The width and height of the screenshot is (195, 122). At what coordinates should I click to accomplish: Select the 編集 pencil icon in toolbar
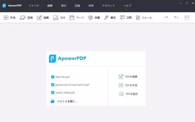tap(39, 18)
